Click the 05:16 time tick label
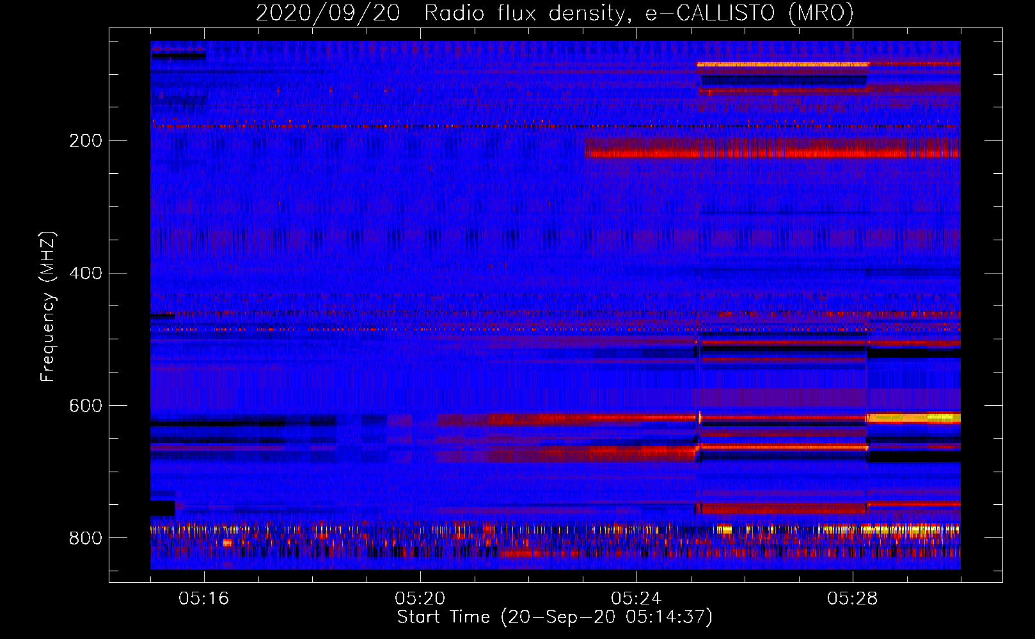 click(204, 598)
